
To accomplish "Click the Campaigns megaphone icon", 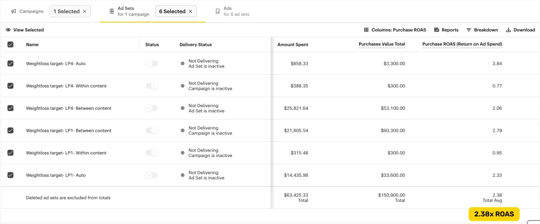I will click(13, 11).
